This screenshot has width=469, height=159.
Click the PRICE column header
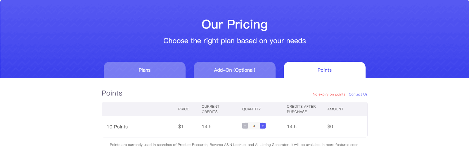pos(184,109)
